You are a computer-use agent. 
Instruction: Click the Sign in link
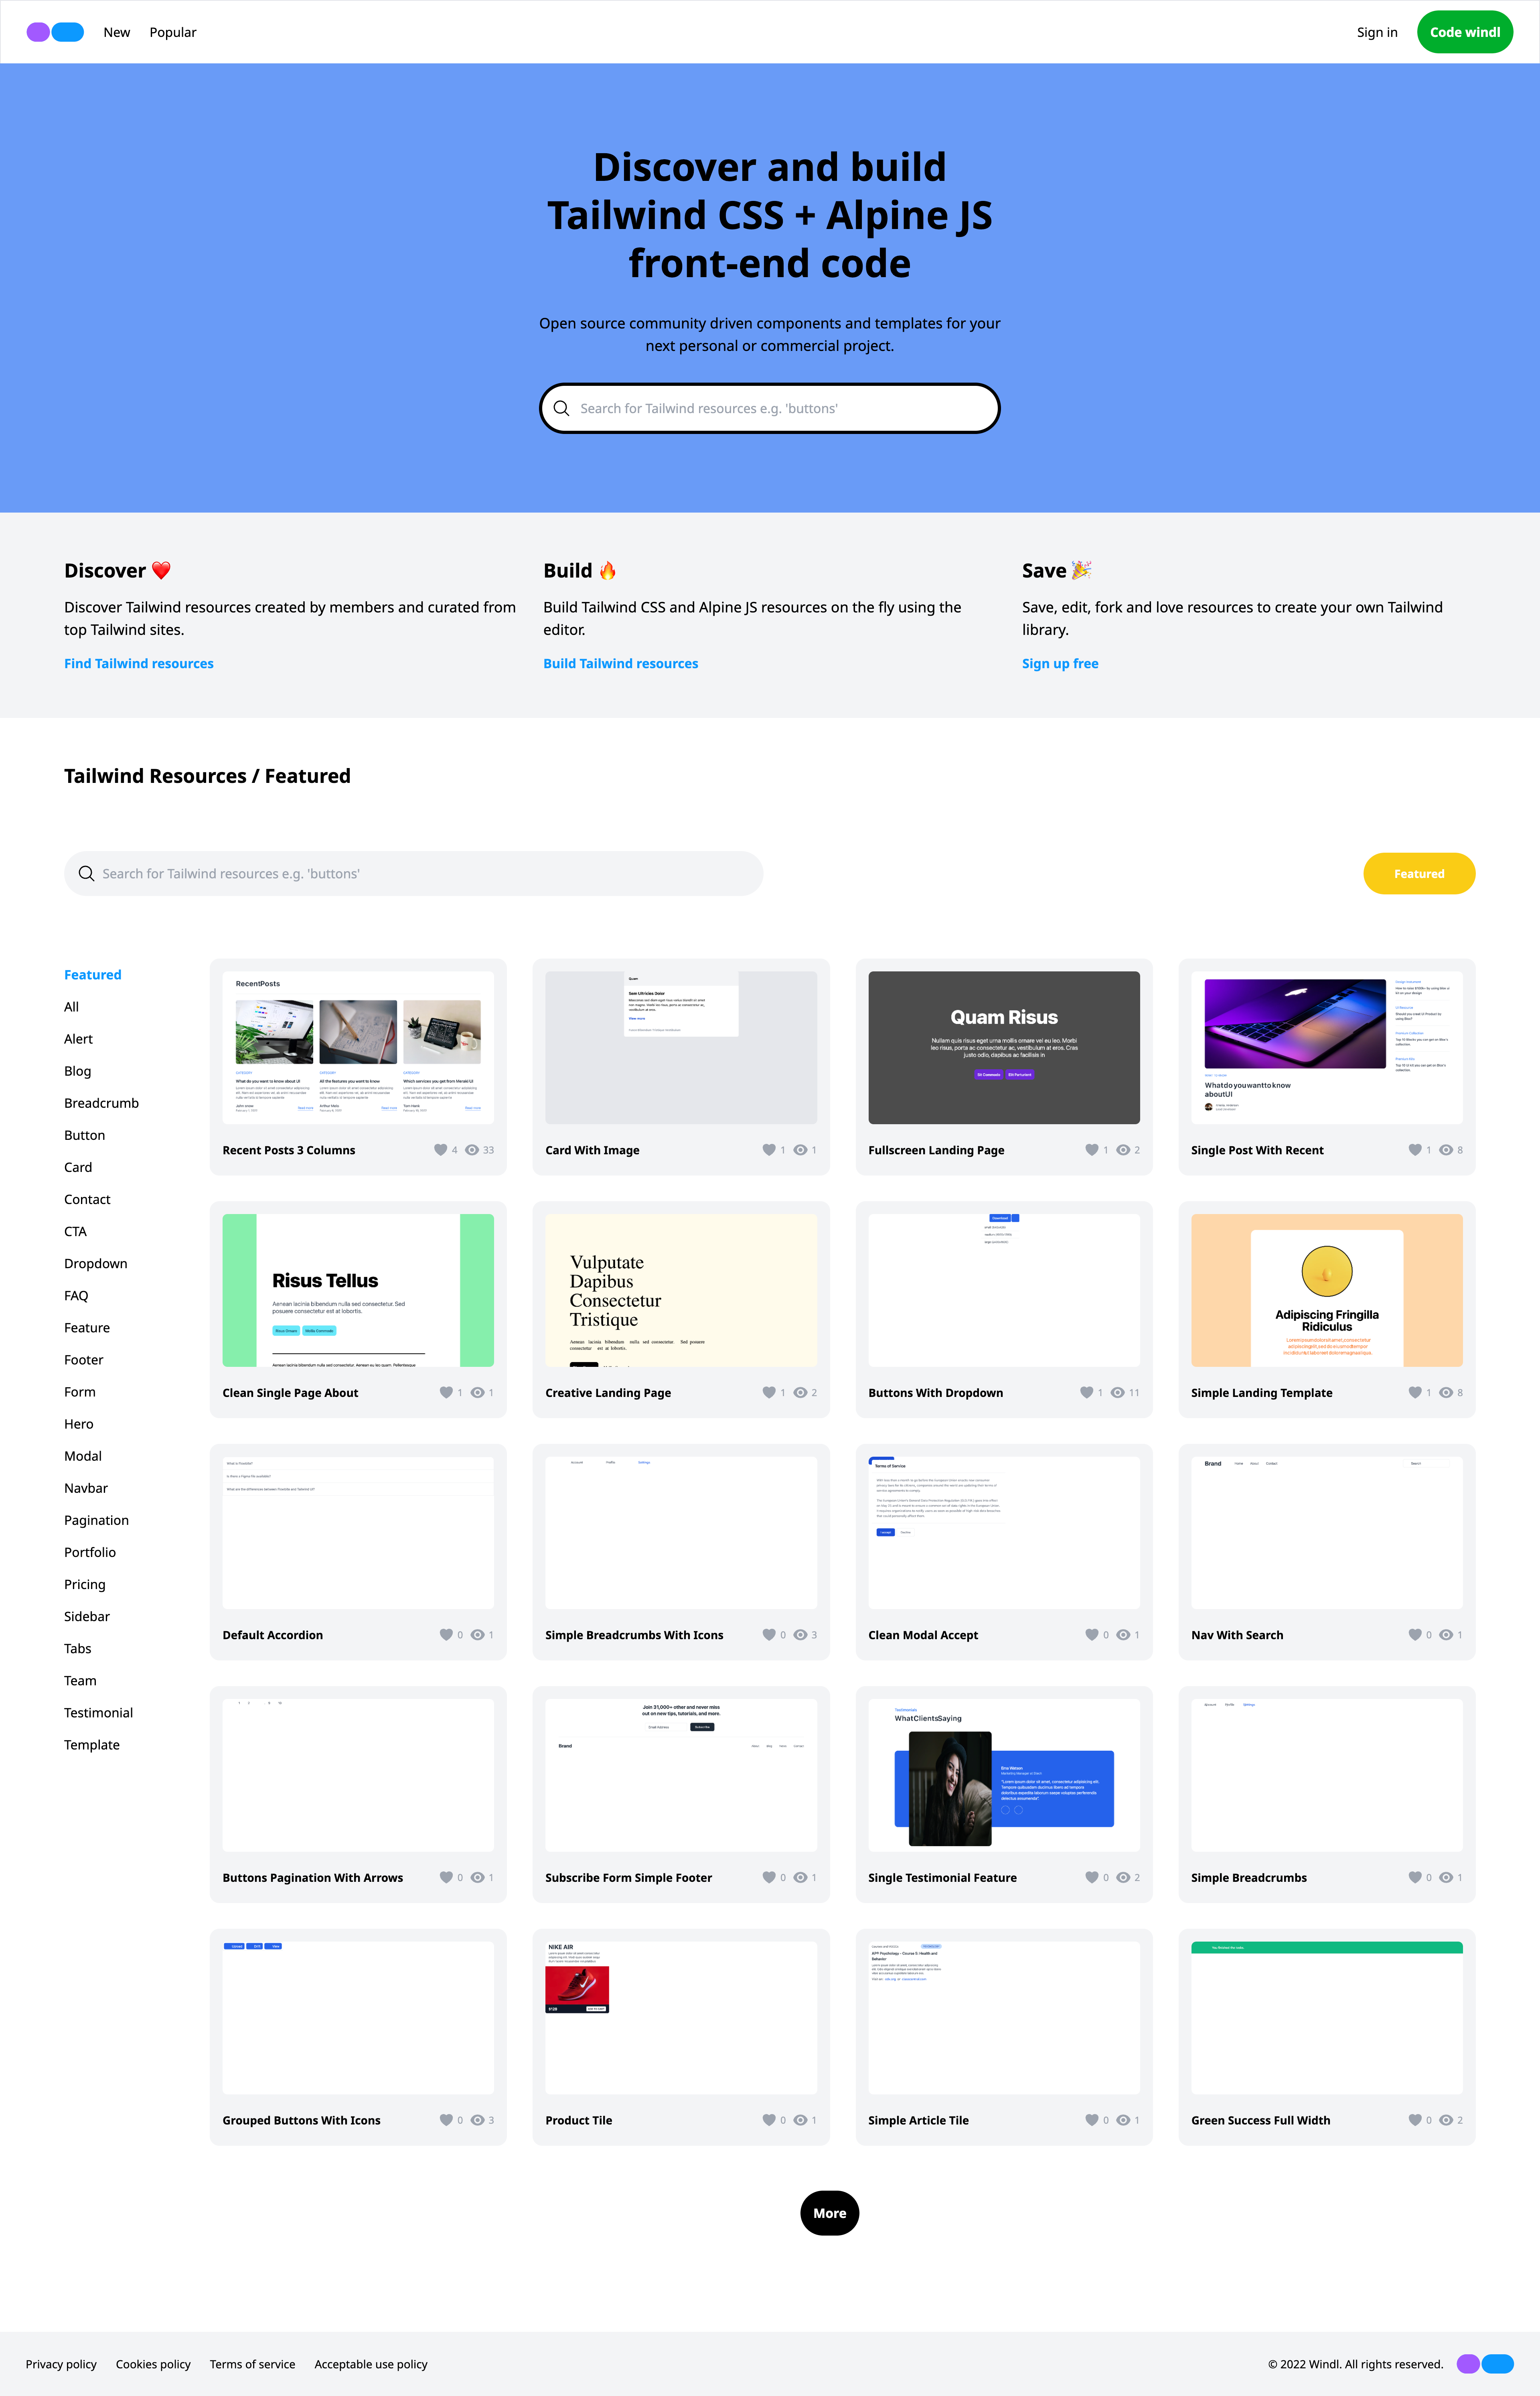coord(1377,32)
